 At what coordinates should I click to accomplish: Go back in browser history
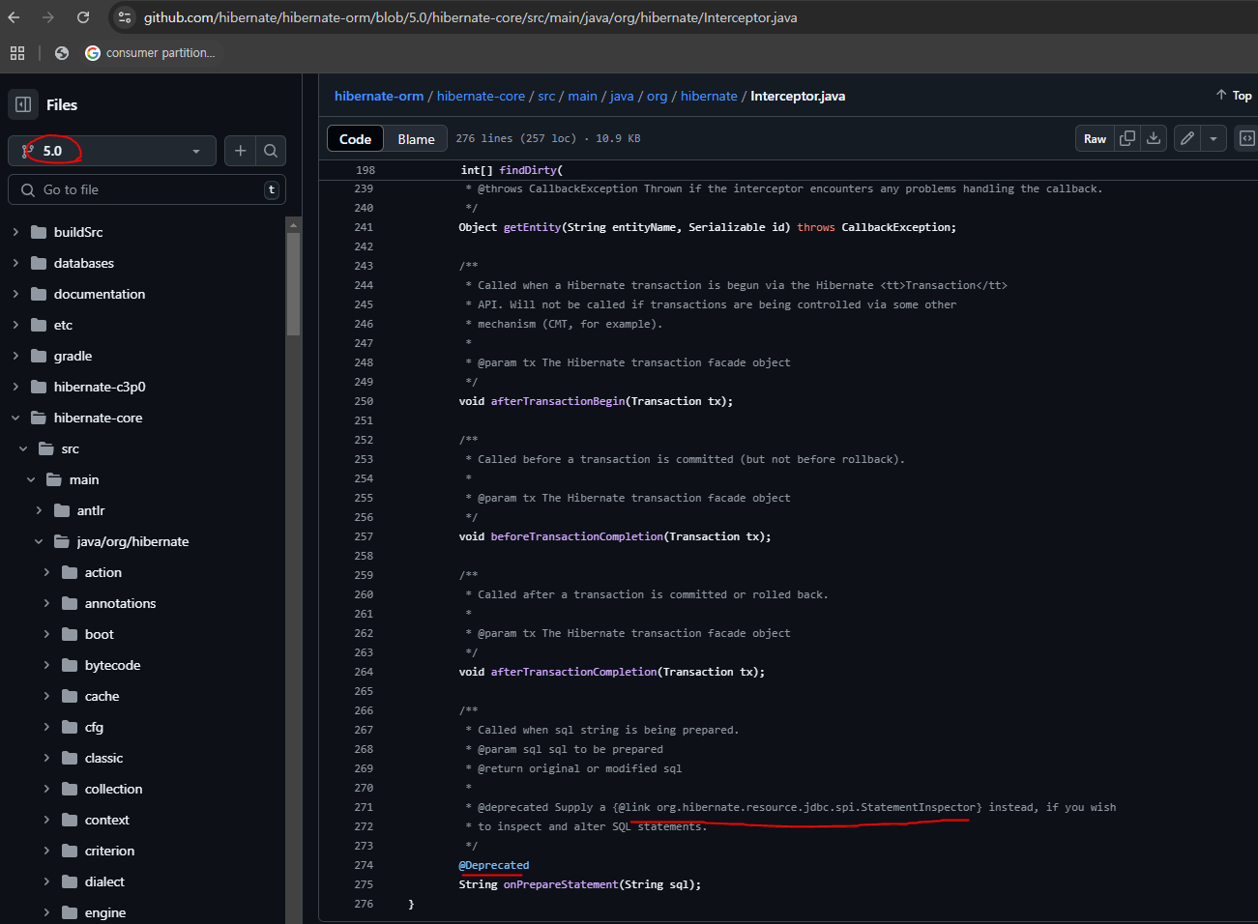[14, 17]
